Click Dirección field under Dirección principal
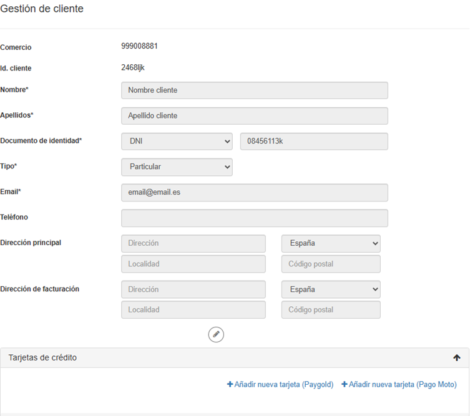The width and height of the screenshot is (470, 416). click(193, 243)
